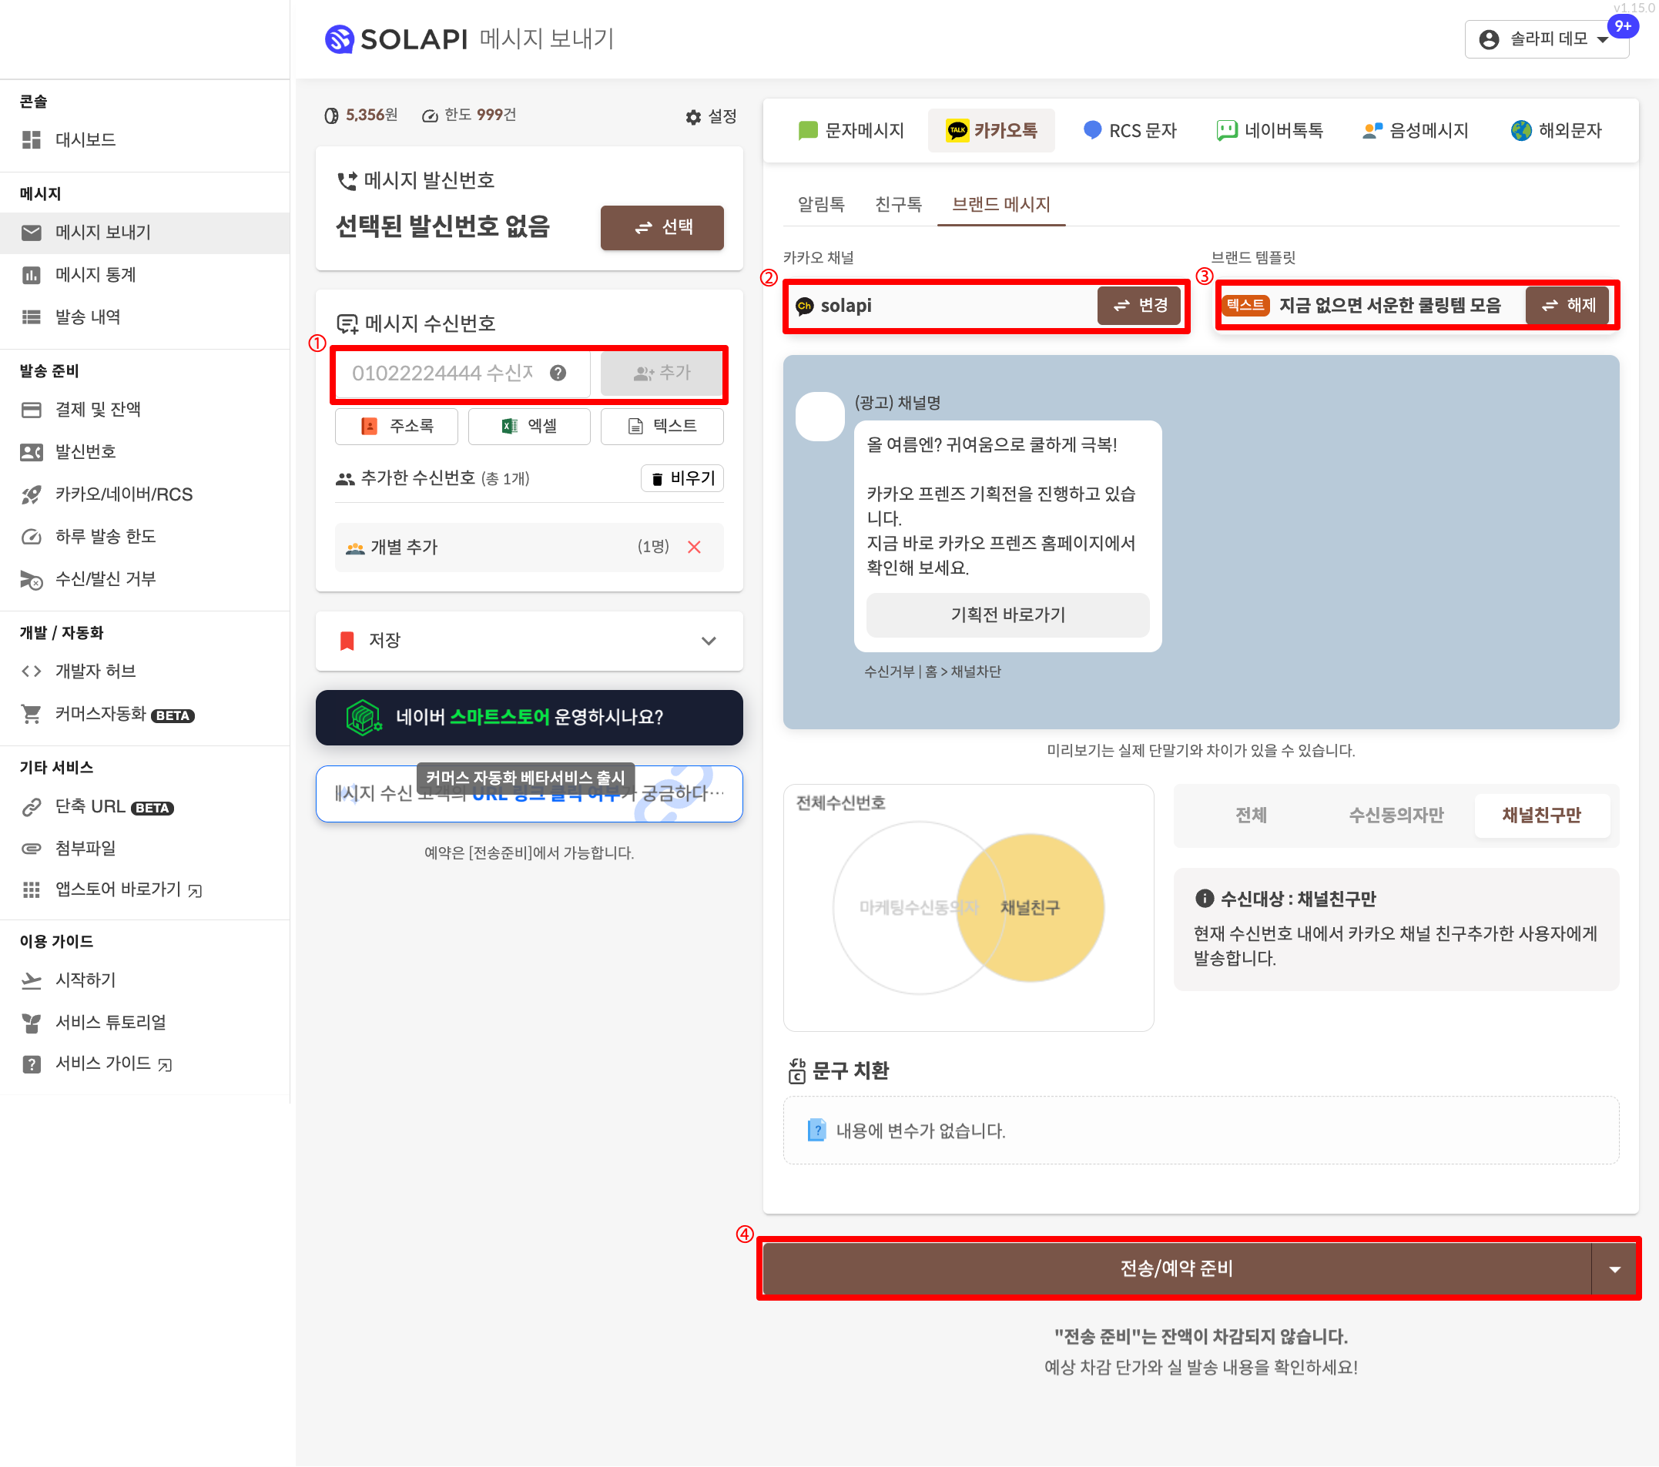Click 비우기 to clear recipients
The width and height of the screenshot is (1659, 1467).
tap(682, 479)
